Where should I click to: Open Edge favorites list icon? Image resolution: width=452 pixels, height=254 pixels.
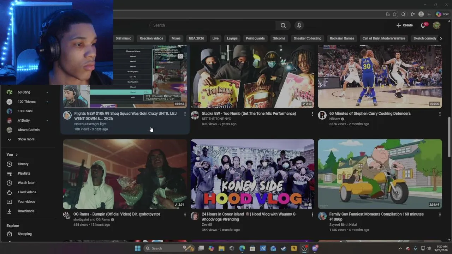412,14
